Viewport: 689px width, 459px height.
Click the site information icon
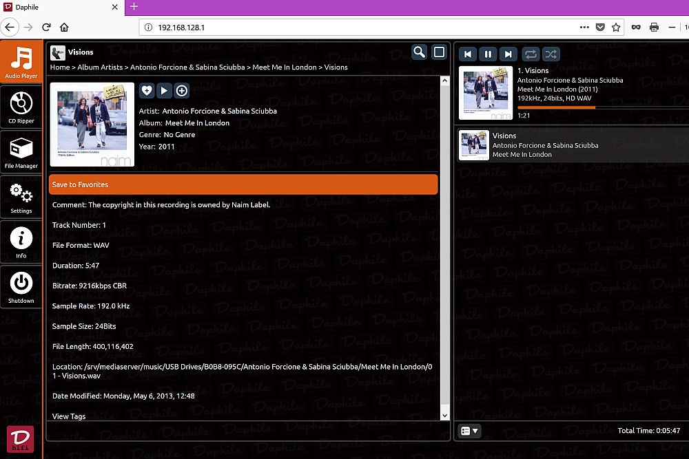point(149,28)
